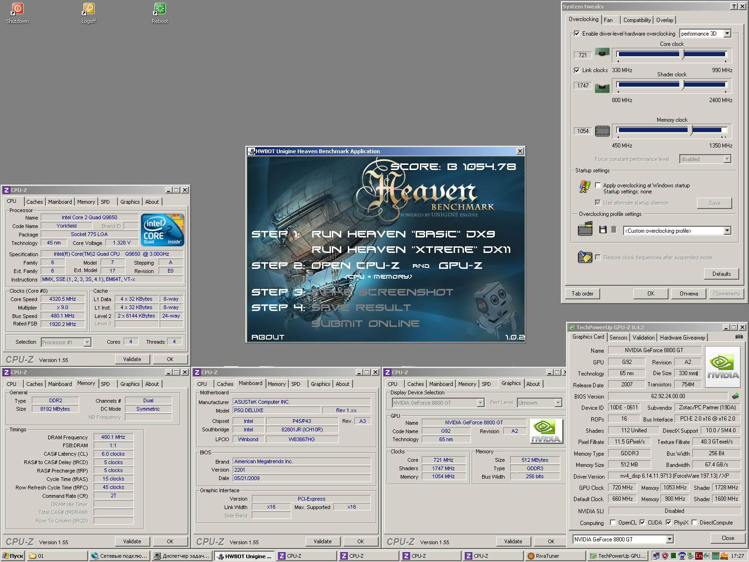Viewport: 749px width, 562px height.
Task: Delete overclocking profile with trash icon
Action: [614, 230]
